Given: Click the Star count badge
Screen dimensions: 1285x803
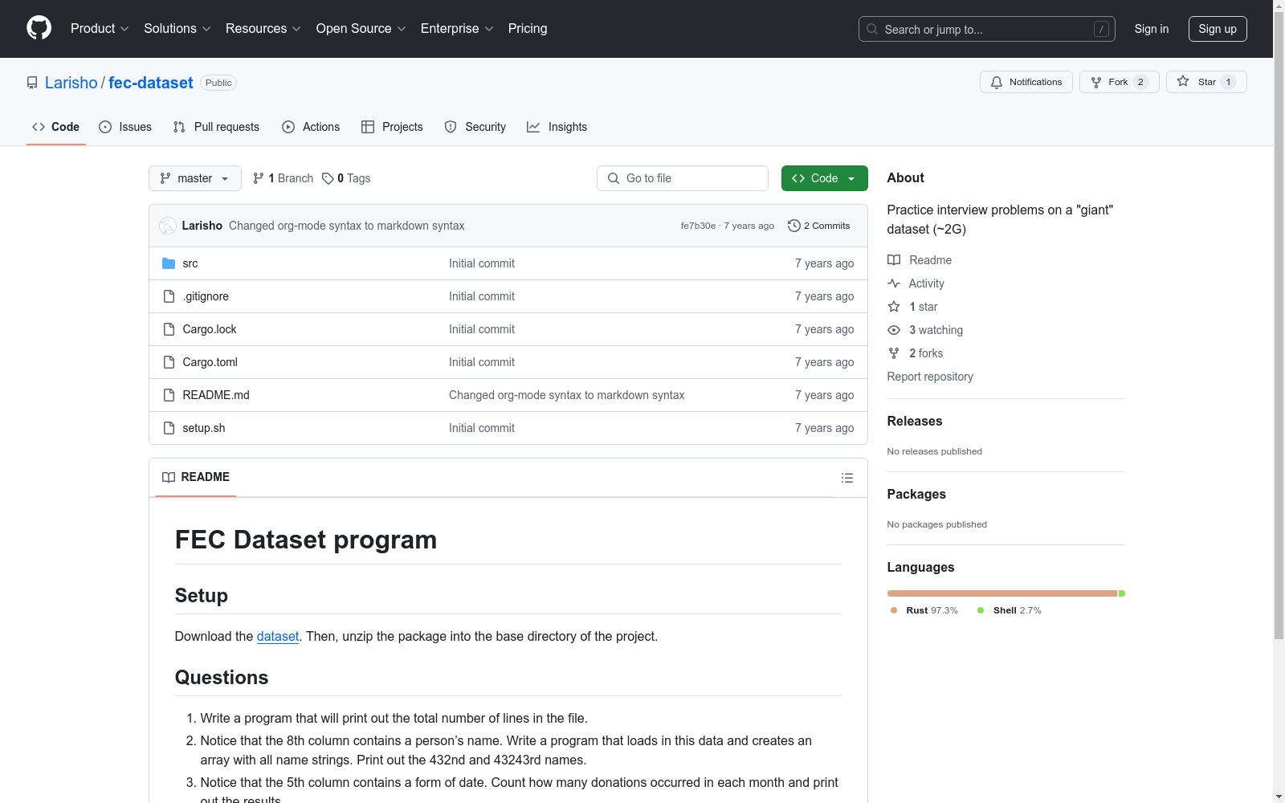Looking at the screenshot, I should coord(1228,82).
